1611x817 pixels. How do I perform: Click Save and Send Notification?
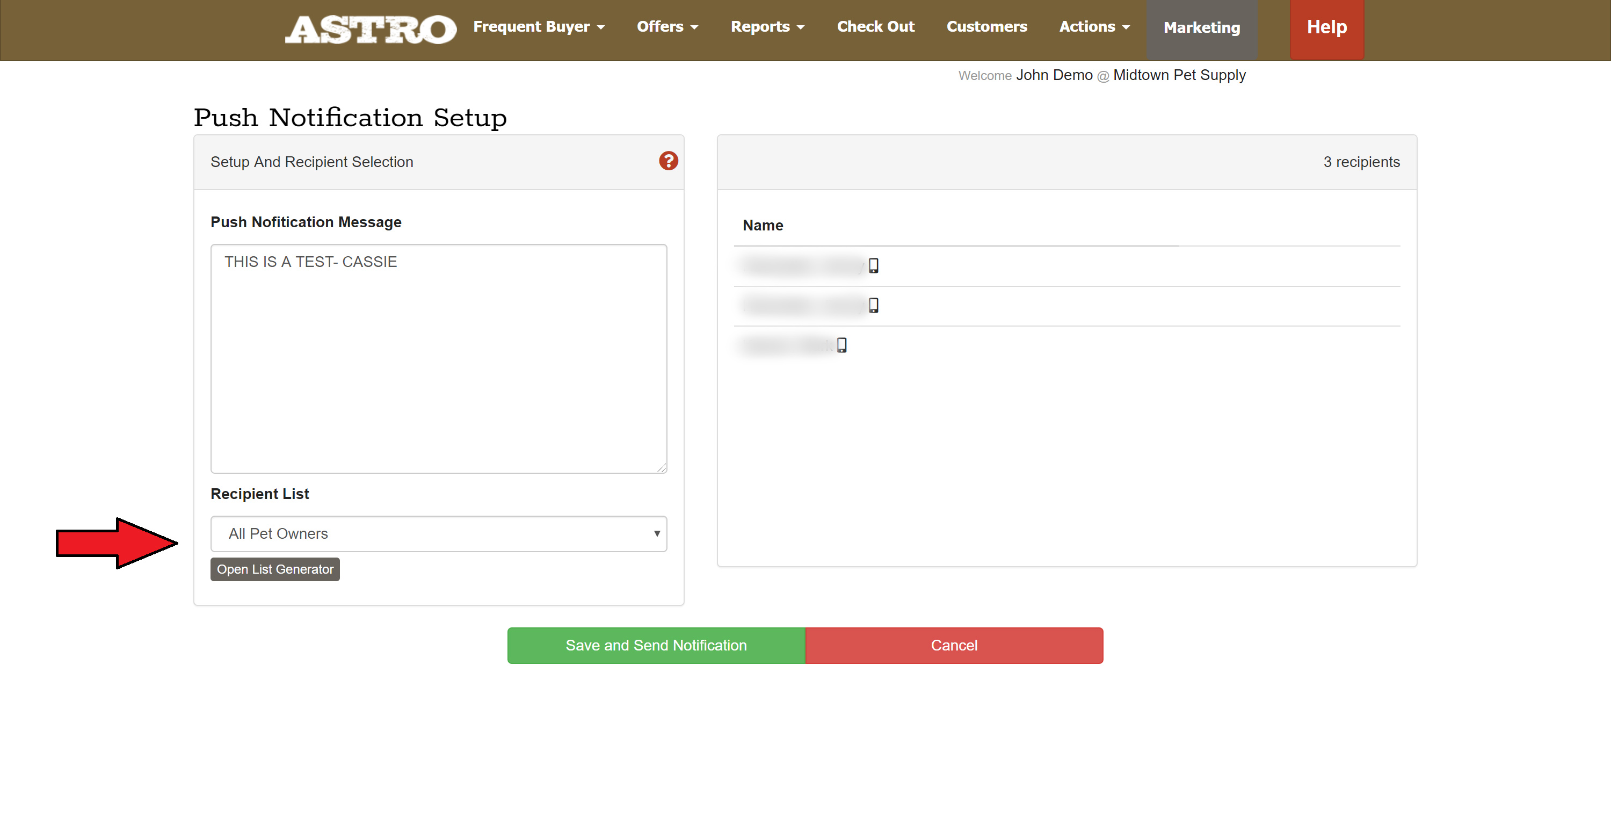[x=655, y=645]
